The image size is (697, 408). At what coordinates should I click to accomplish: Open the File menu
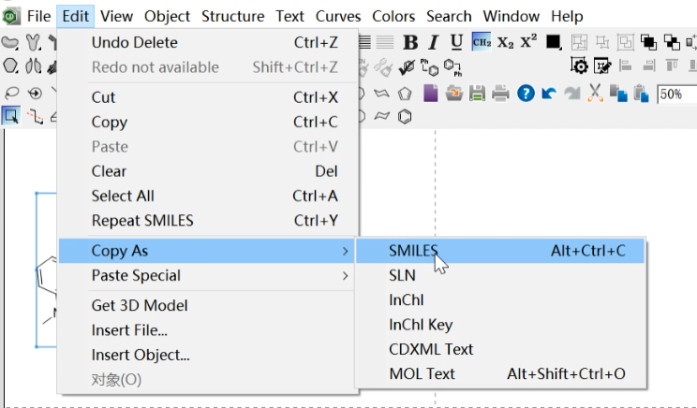coord(38,17)
